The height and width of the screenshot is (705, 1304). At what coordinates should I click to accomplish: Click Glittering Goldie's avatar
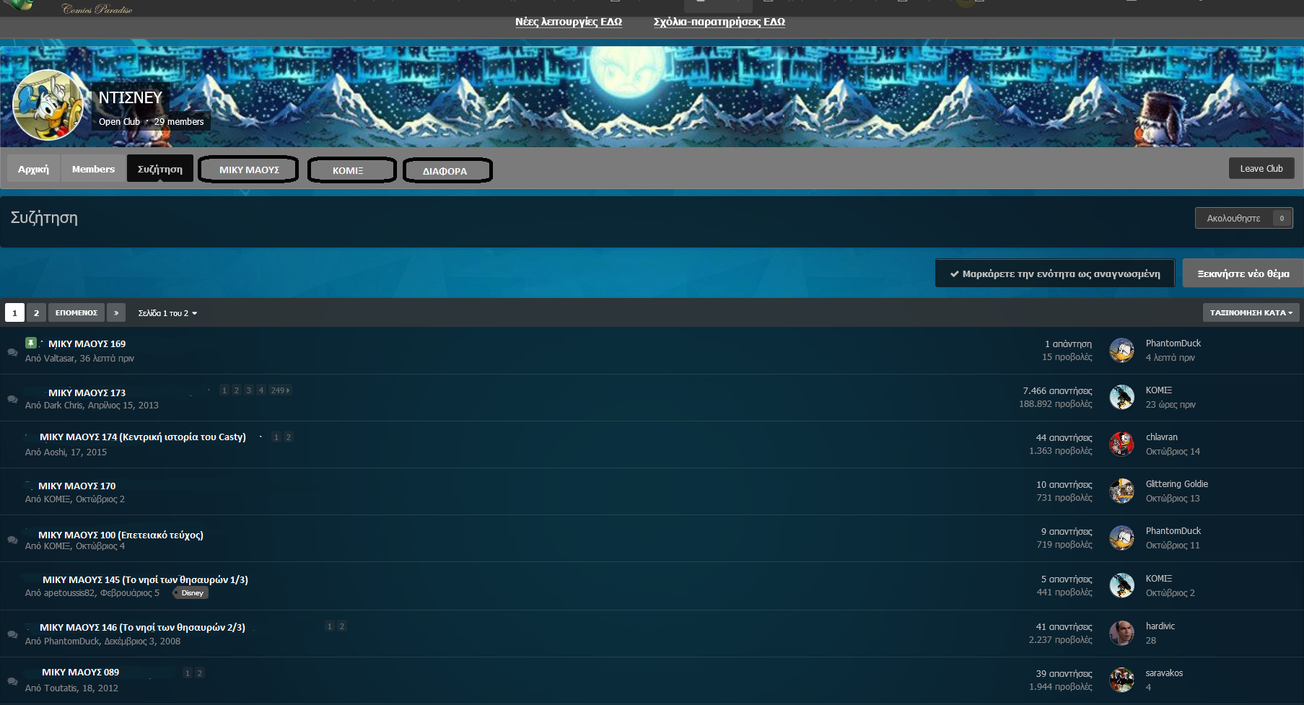[x=1121, y=491]
